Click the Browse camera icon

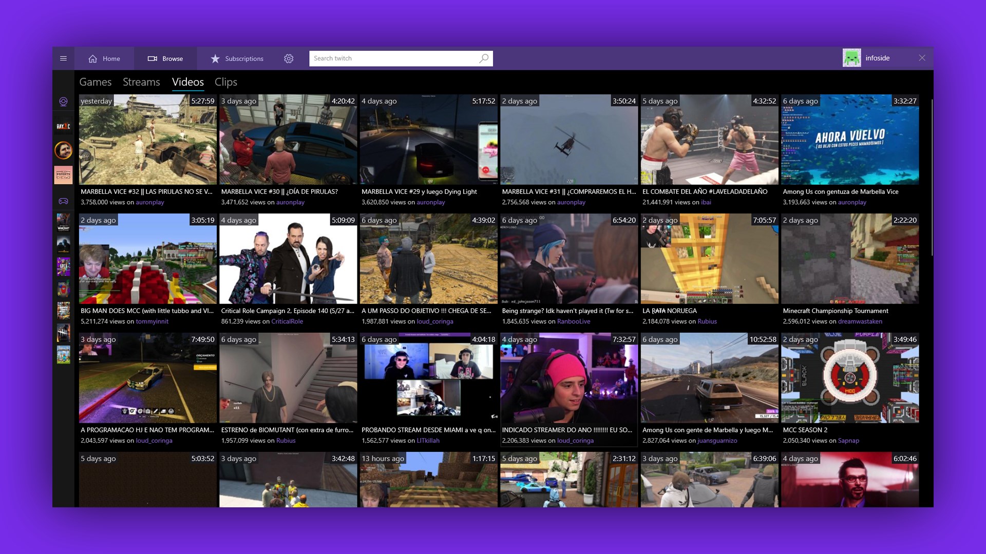coord(153,58)
